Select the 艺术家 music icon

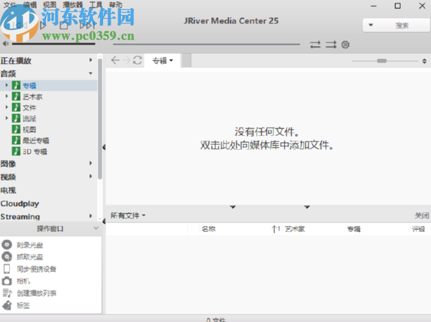16,96
